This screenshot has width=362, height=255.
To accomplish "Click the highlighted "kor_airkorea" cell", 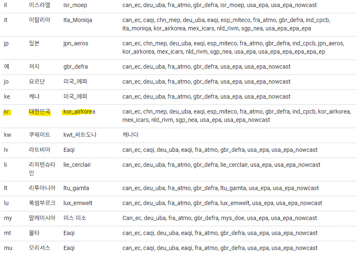I will click(79, 112).
